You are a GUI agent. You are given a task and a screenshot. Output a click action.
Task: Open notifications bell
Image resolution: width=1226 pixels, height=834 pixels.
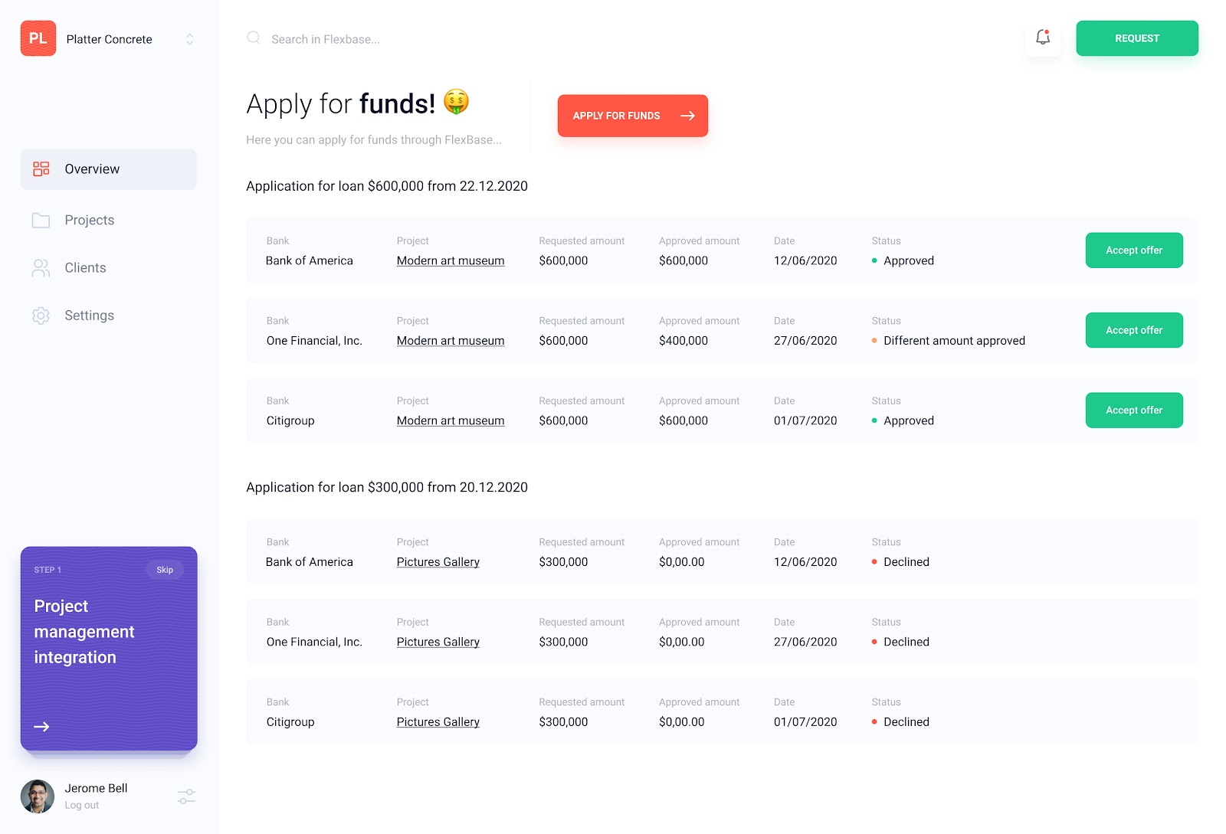[1043, 38]
